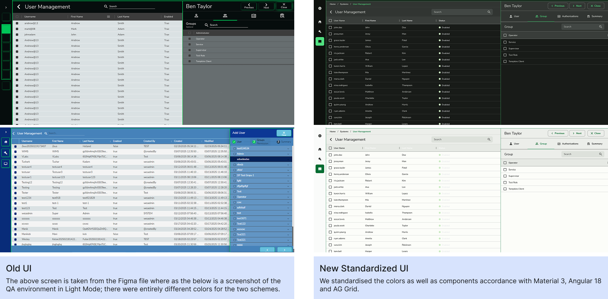
Task: Click the Add User panel's vertical scrollbar
Action: point(293,235)
